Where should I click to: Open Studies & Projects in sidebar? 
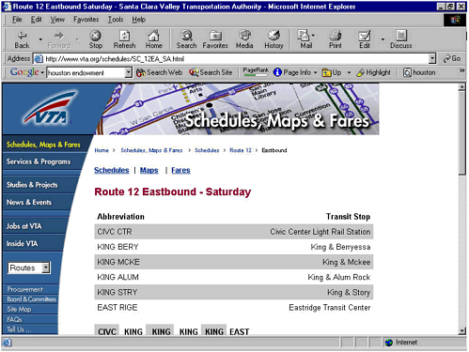pyautogui.click(x=32, y=185)
